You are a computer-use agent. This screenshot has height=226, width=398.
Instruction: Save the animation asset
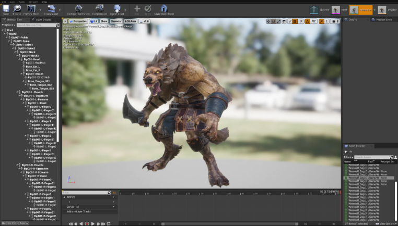click(6, 9)
